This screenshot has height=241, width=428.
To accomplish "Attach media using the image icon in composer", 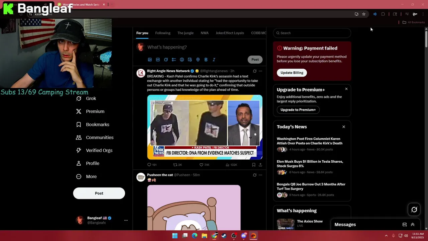I will point(150,60).
